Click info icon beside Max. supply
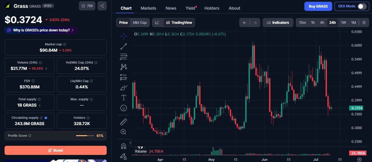 point(91,99)
